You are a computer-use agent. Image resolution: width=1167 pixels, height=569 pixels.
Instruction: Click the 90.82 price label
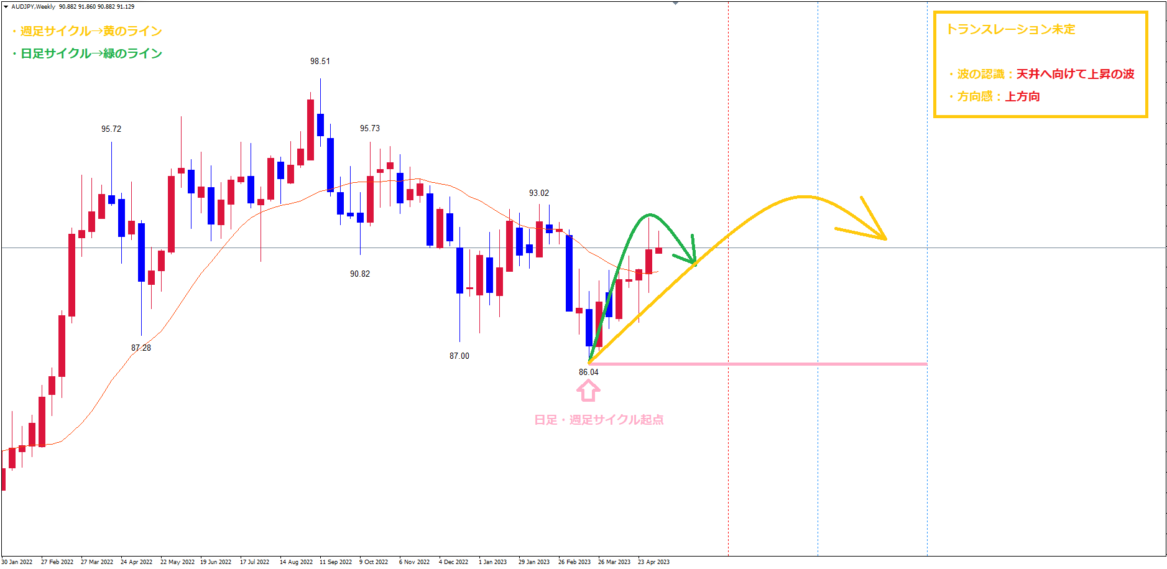[360, 274]
